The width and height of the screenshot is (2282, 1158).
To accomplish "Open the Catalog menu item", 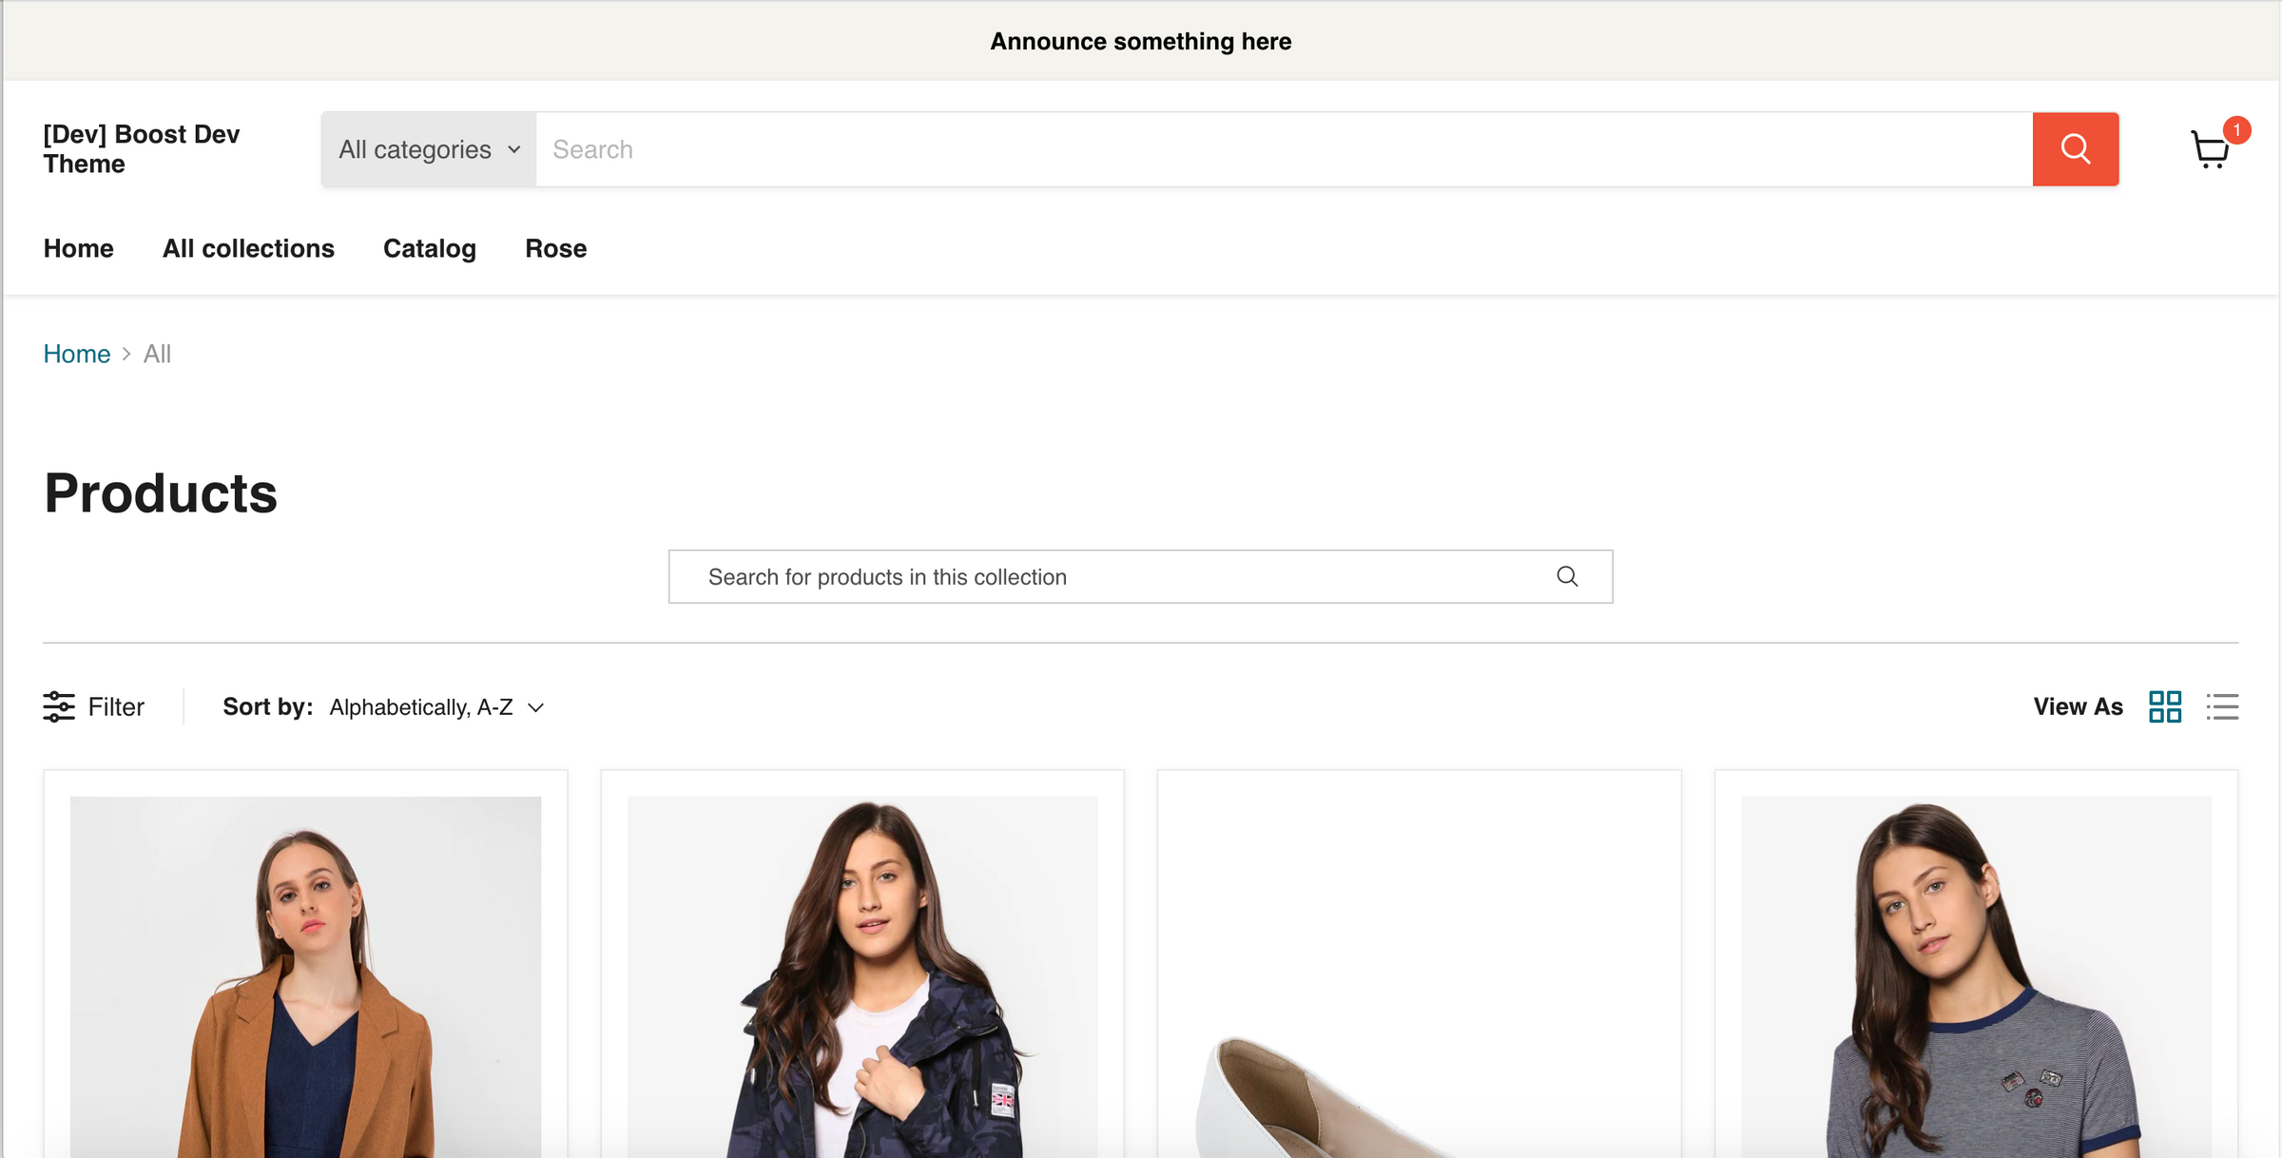I will [x=429, y=248].
